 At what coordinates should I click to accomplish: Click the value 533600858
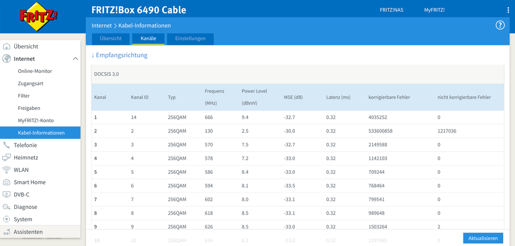(380, 131)
